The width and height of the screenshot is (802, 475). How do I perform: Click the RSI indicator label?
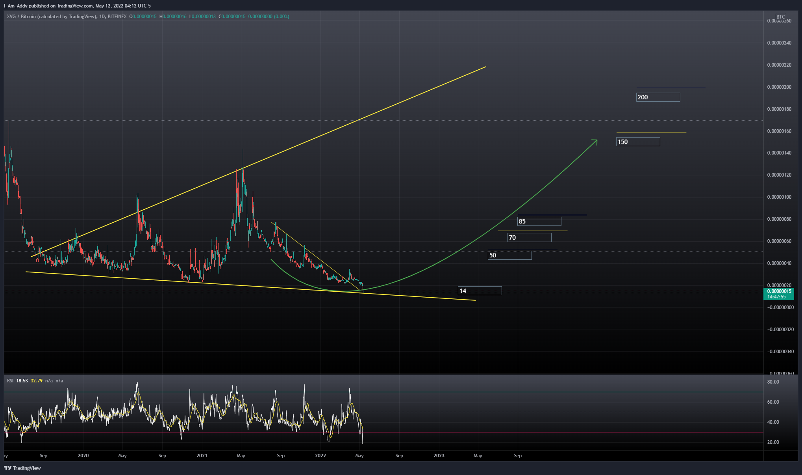tap(10, 381)
